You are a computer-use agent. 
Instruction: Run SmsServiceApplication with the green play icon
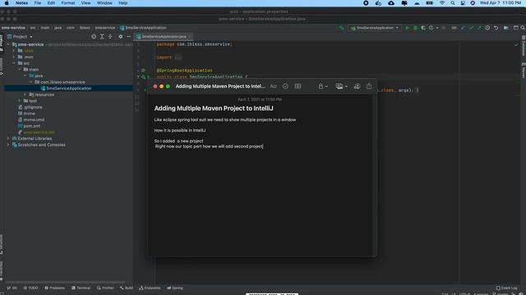407,28
